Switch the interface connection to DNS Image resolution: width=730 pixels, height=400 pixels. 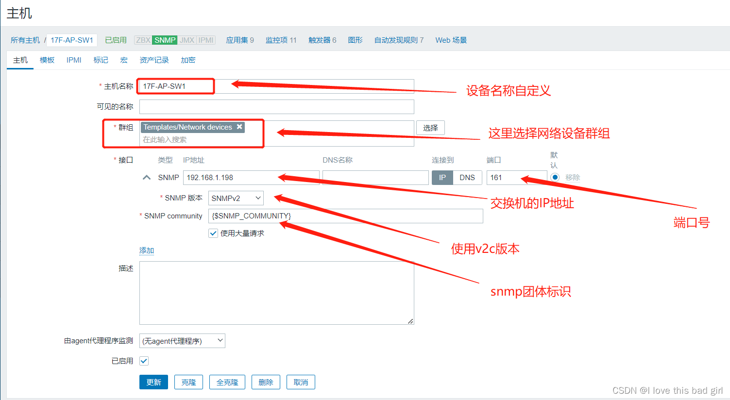pos(467,177)
